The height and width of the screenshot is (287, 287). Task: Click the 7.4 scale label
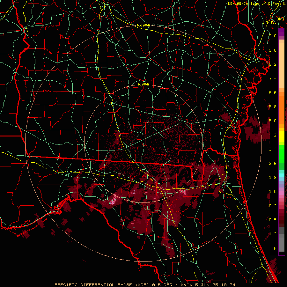point(273,78)
